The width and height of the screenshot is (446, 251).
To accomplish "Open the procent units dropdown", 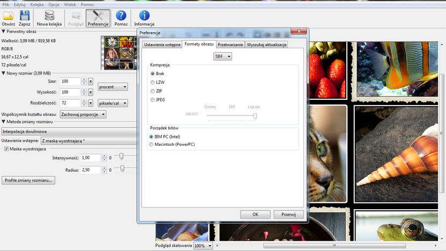I will click(x=113, y=87).
